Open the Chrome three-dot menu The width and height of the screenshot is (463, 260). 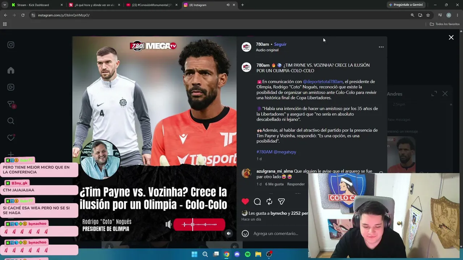[x=458, y=15]
